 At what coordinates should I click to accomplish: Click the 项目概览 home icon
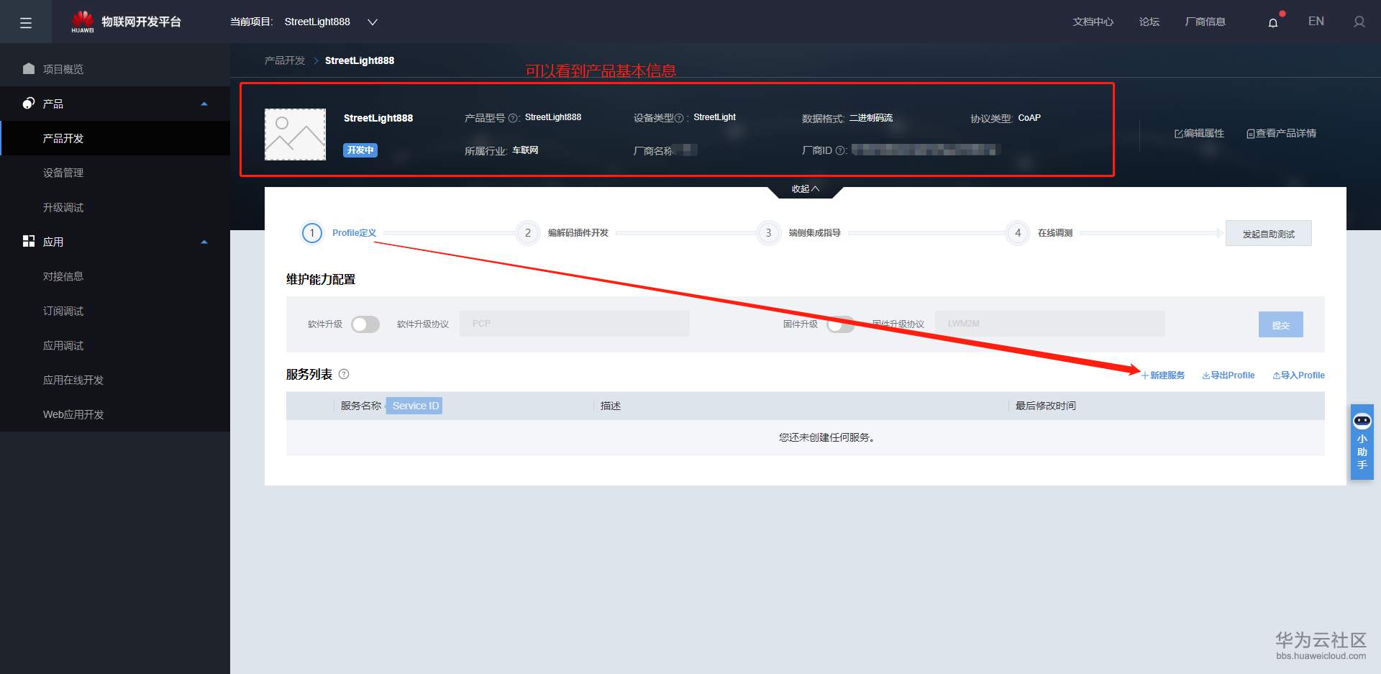[29, 68]
